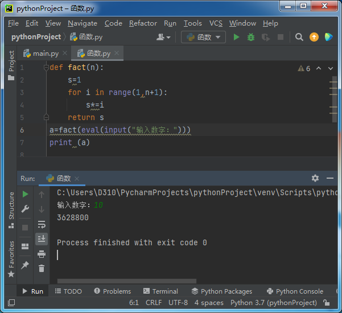Click the restore layout icon in Run panel

coord(25,246)
